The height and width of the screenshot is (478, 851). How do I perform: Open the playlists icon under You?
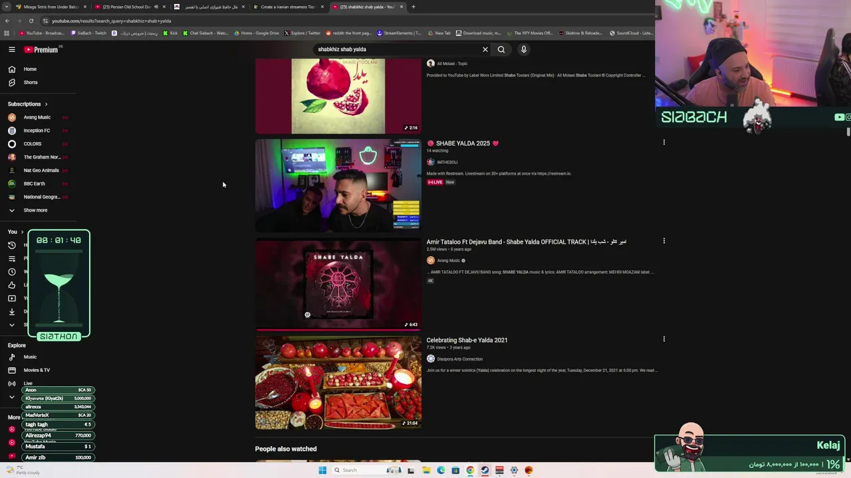[x=12, y=258]
